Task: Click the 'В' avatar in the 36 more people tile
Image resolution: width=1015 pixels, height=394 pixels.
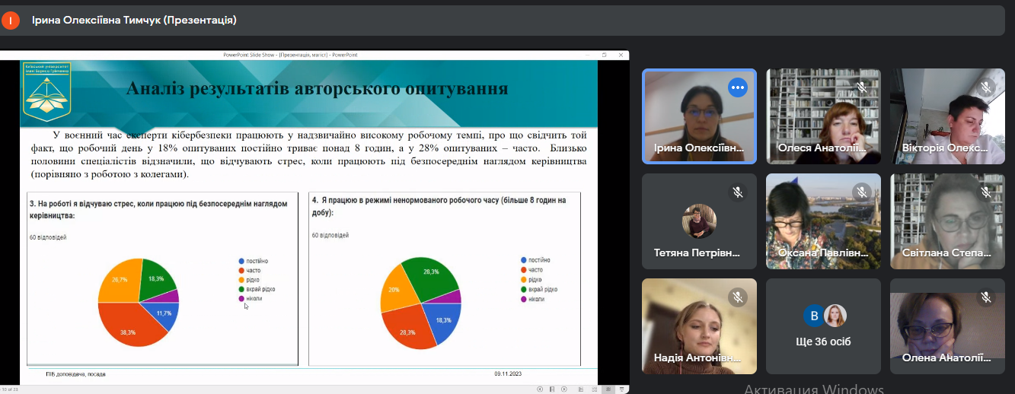Action: tap(814, 315)
